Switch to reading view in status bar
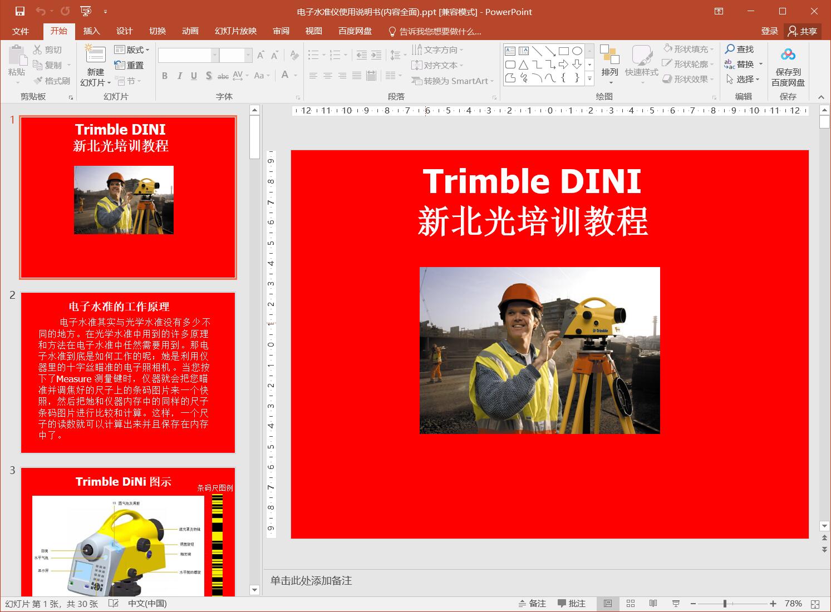Viewport: 831px width, 612px height. click(x=653, y=604)
